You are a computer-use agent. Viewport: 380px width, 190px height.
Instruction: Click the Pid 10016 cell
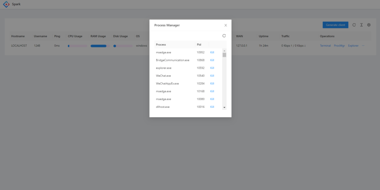[201, 107]
